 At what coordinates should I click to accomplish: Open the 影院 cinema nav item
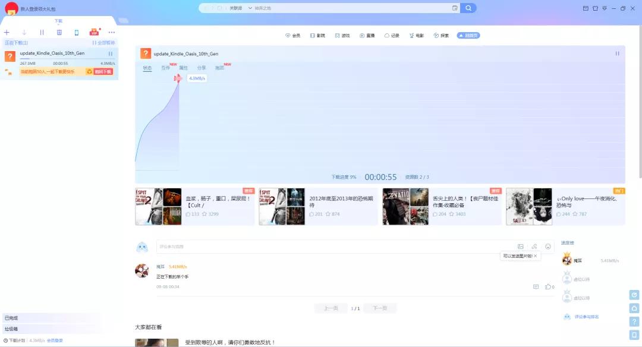[x=317, y=36]
